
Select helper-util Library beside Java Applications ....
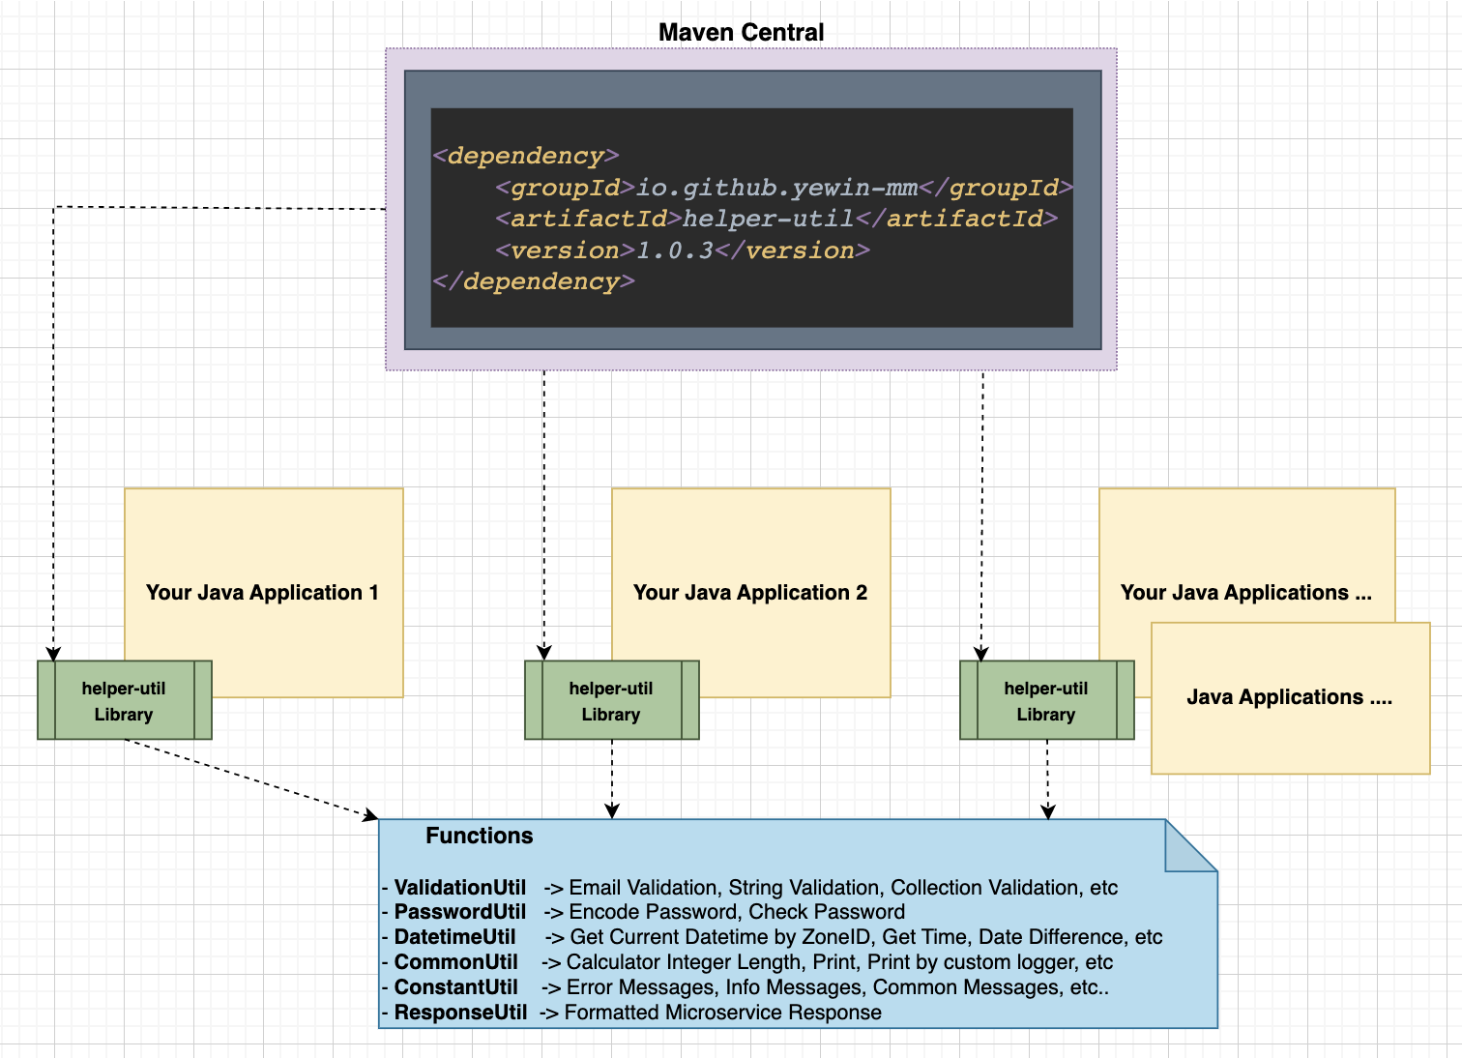click(x=1046, y=700)
